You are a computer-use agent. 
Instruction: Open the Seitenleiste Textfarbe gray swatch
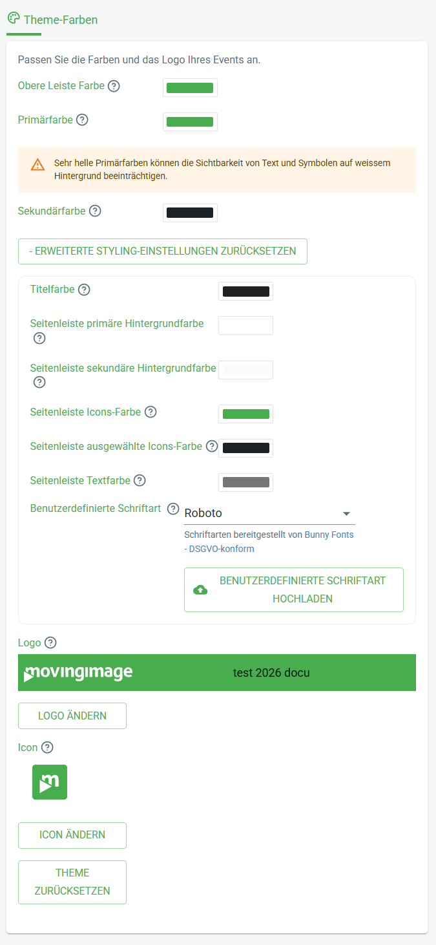[x=245, y=482]
